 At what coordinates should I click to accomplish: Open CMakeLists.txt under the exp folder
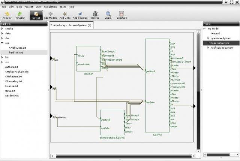(x=18, y=48)
